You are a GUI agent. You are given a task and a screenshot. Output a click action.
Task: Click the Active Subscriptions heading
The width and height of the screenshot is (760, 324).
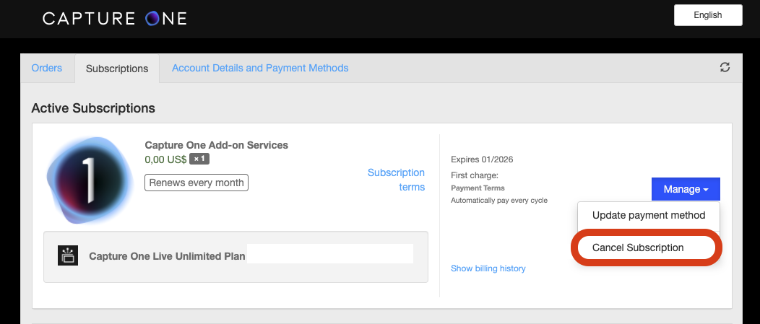coord(93,108)
